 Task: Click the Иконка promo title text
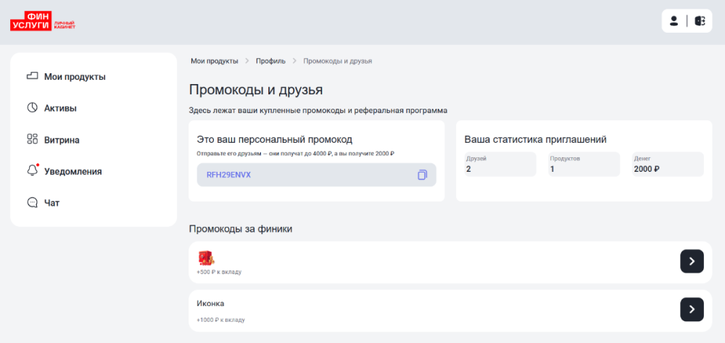point(210,303)
